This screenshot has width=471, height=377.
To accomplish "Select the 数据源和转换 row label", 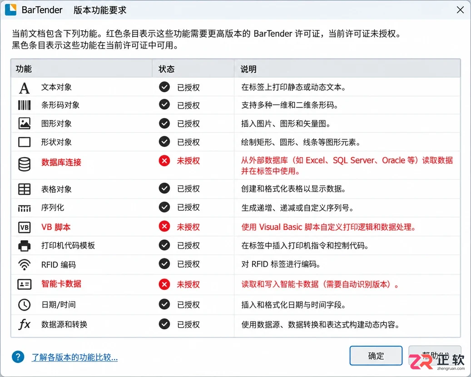I will [64, 324].
